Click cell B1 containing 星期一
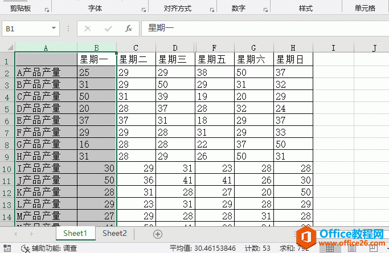The image size is (389, 253). click(x=97, y=59)
